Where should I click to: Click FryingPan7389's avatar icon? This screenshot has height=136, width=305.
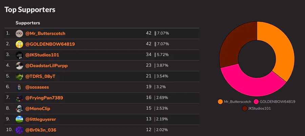click(19, 98)
